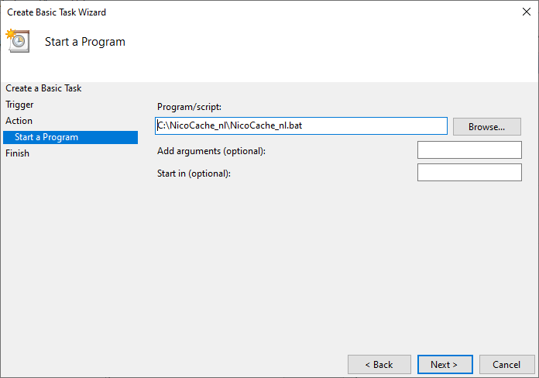This screenshot has width=539, height=378.
Task: Focus the Start in (optional) box
Action: click(x=469, y=172)
